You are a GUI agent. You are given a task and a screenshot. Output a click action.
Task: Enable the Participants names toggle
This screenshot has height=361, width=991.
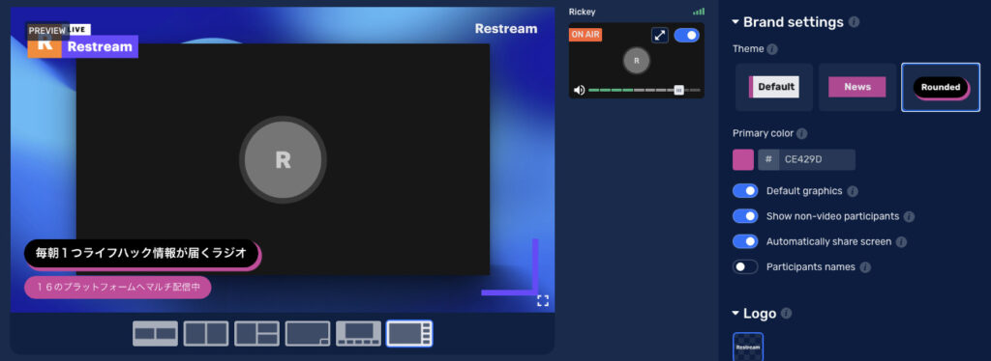(745, 267)
